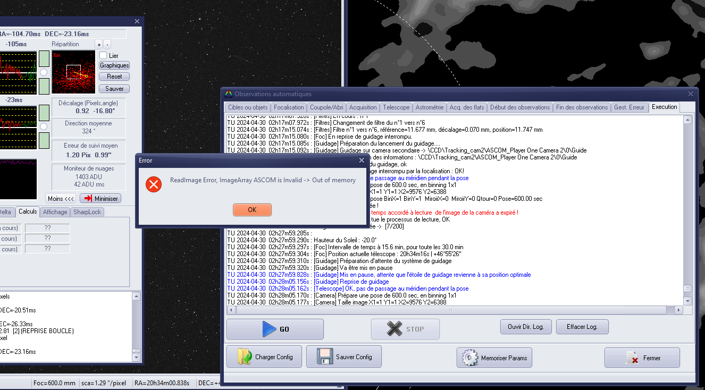Image resolution: width=705 pixels, height=390 pixels.
Task: Zoom out Répartition plot with minus button
Action: 107,44
